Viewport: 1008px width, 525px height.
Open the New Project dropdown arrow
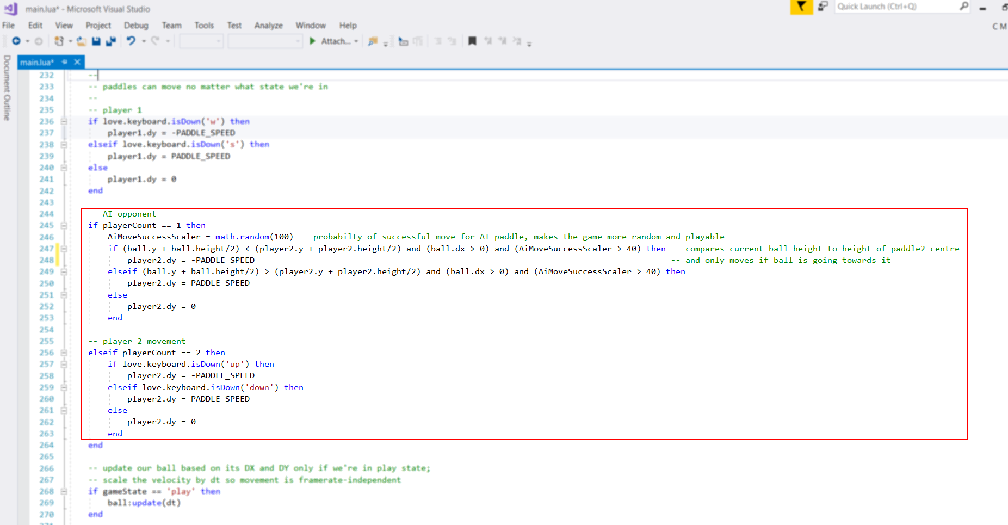click(x=70, y=41)
